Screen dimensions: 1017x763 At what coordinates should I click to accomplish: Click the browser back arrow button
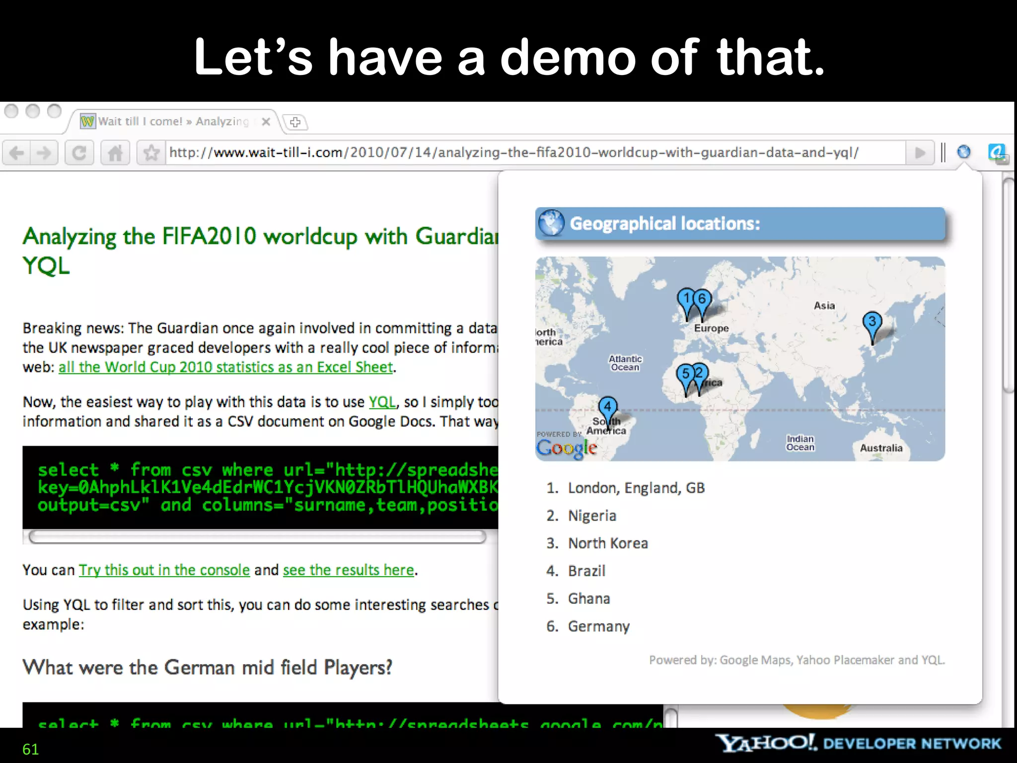[x=17, y=153]
